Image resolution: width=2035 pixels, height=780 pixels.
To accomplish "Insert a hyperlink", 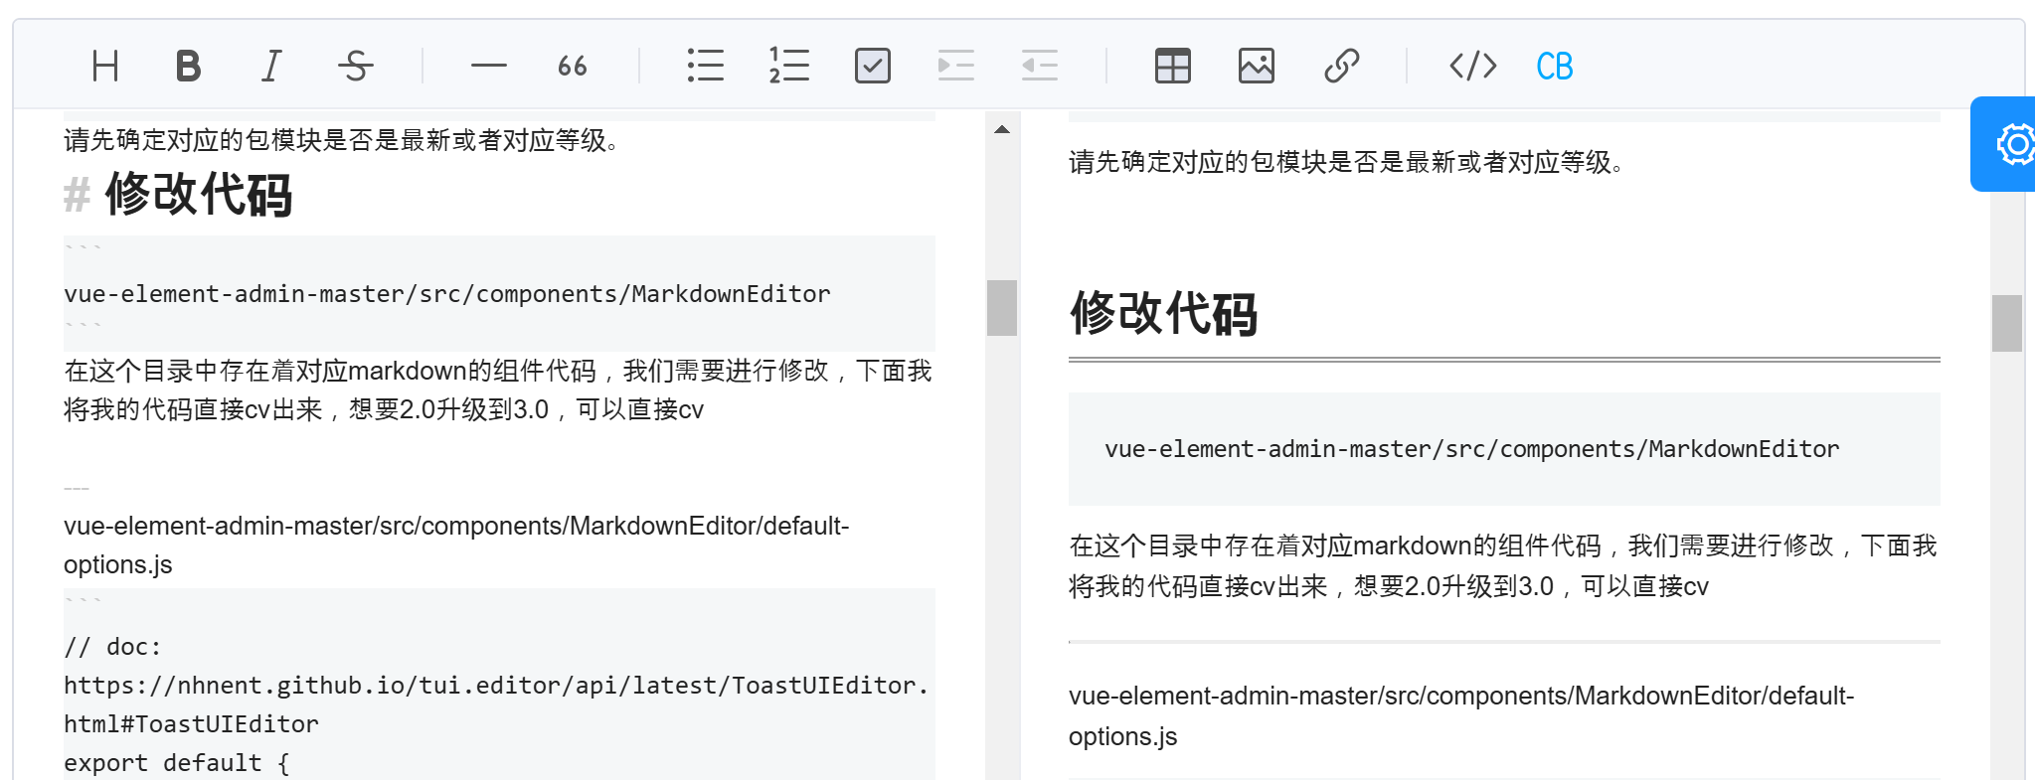I will click(x=1341, y=67).
